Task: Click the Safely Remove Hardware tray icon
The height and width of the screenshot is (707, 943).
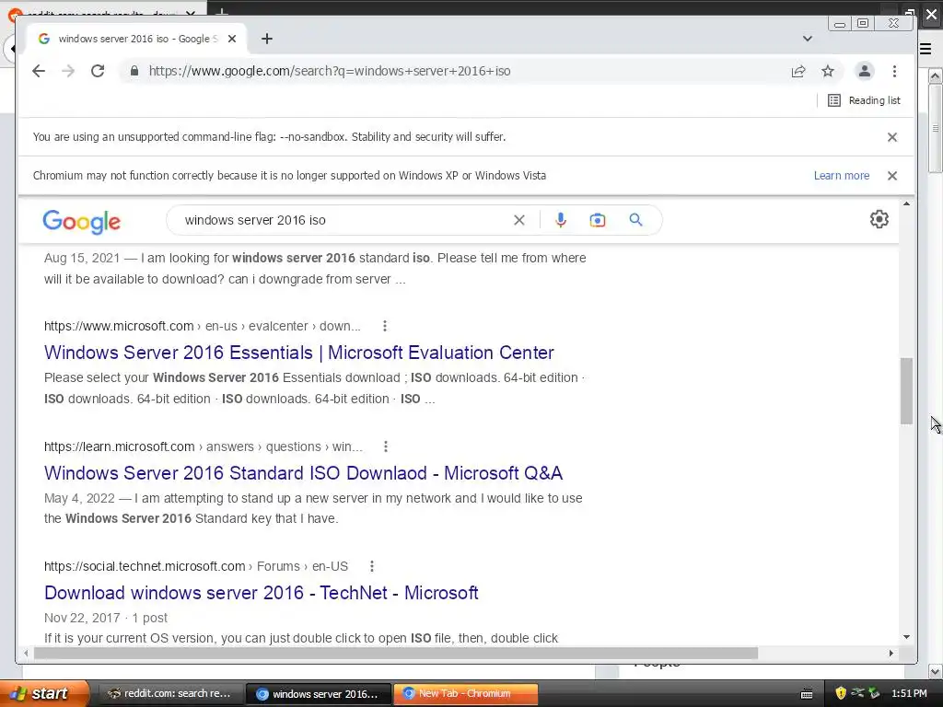Action: coord(874,693)
